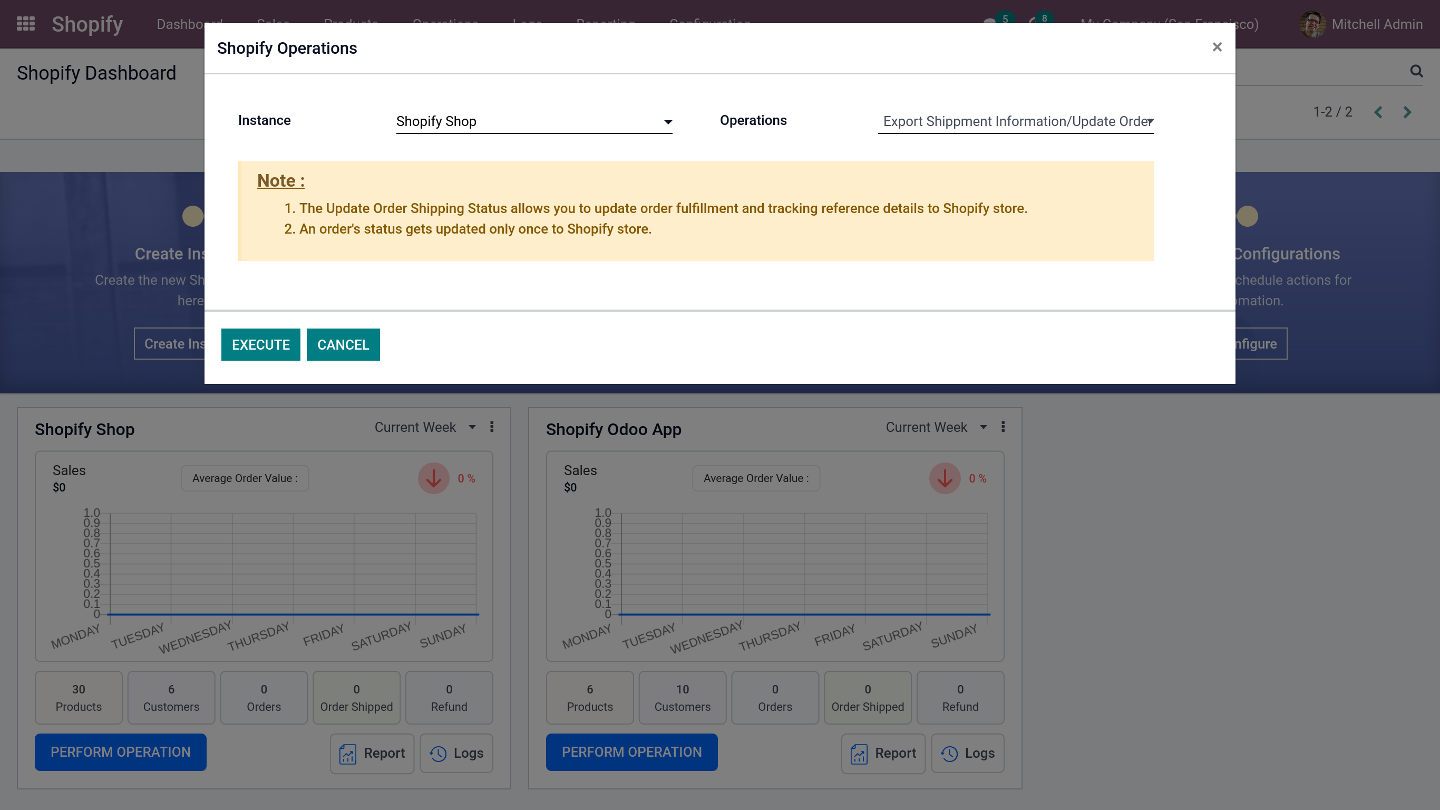
Task: Click the Shopify Dashboard breadcrumb title
Action: click(x=96, y=73)
